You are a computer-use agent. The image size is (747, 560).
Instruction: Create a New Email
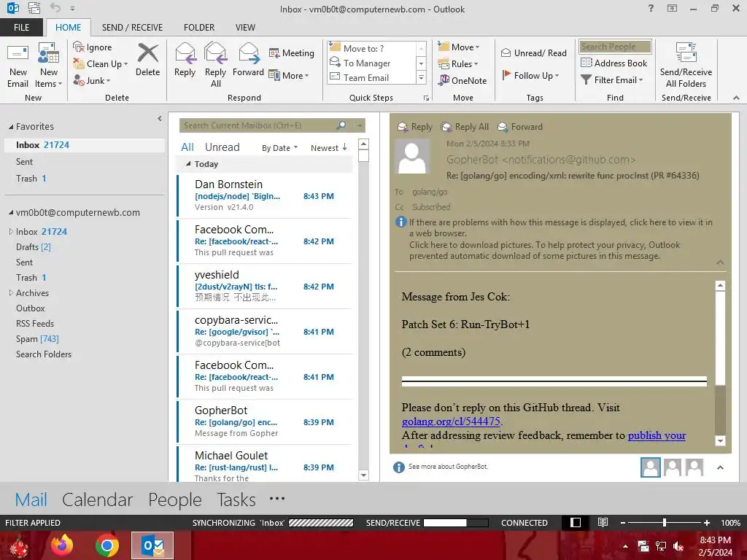pyautogui.click(x=18, y=66)
